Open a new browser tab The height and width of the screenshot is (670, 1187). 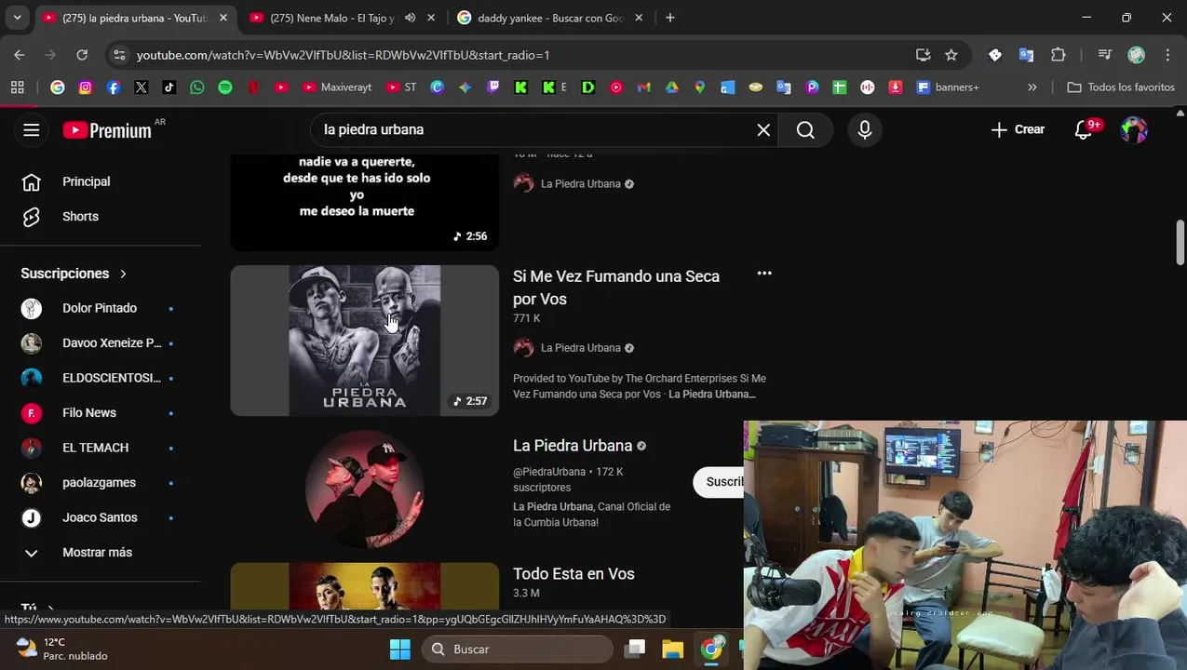pyautogui.click(x=670, y=18)
